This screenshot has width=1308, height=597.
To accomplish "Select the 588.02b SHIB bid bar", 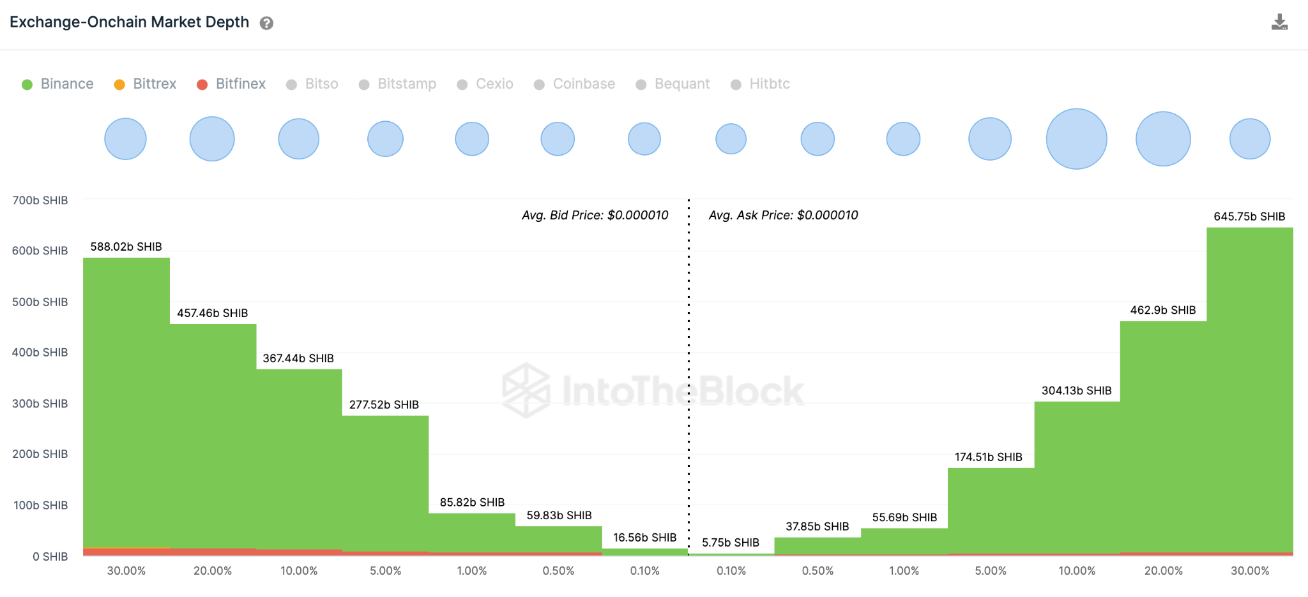I will click(126, 402).
